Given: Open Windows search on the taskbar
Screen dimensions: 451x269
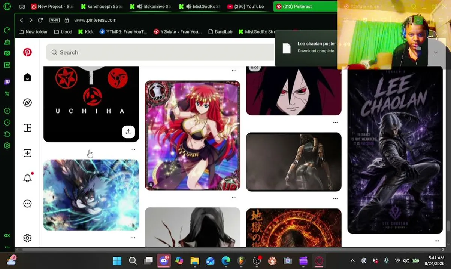Looking at the screenshot, I should 133,260.
